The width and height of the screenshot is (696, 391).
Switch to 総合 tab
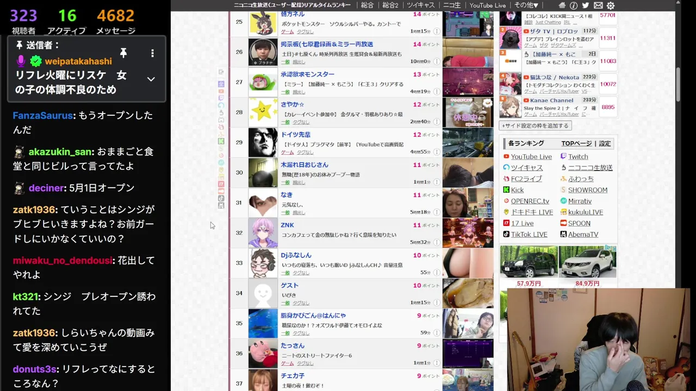(367, 5)
